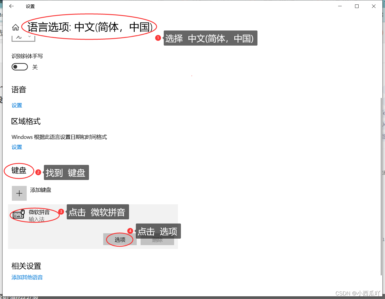Click the Settings window vertical scrollbar
385x299 pixels.
381,187
